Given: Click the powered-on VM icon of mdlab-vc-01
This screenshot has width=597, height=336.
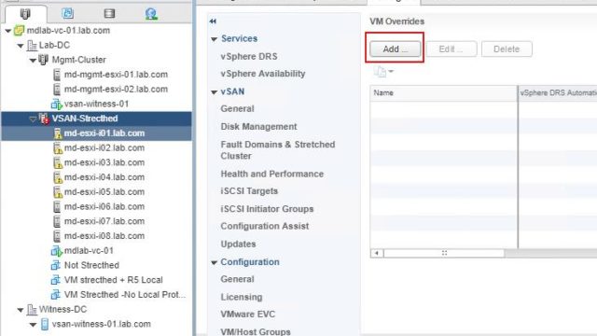Looking at the screenshot, I should point(56,251).
